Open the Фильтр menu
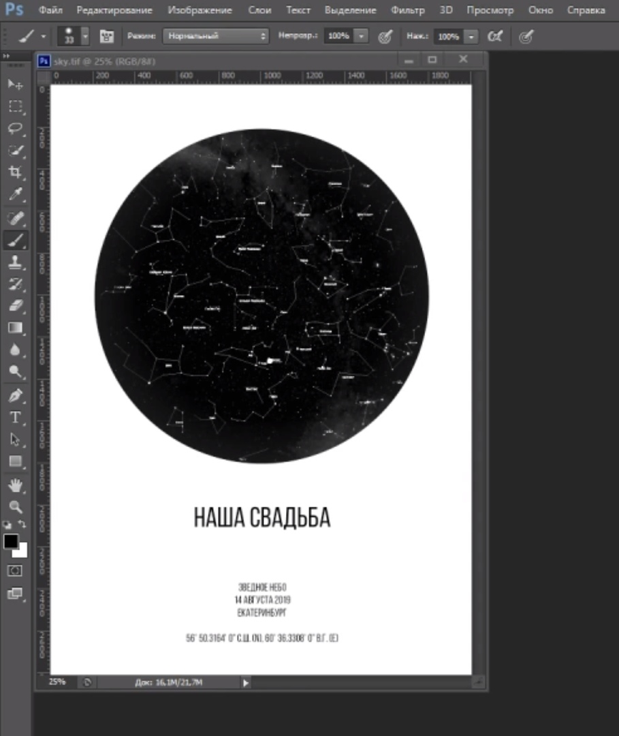The width and height of the screenshot is (619, 736). [407, 10]
